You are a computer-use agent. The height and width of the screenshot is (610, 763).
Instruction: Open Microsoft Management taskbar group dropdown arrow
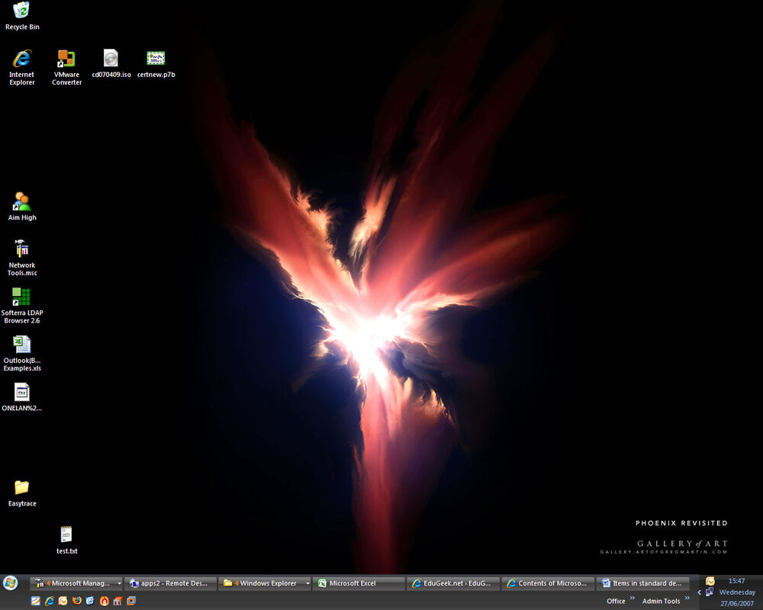[x=119, y=583]
